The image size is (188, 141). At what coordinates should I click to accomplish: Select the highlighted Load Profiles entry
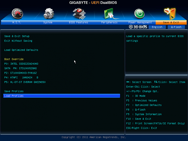pyautogui.click(x=62, y=96)
